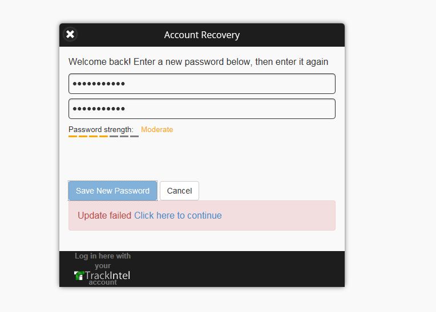Click the first orange strength meter segment
This screenshot has width=436, height=312.
72,137
